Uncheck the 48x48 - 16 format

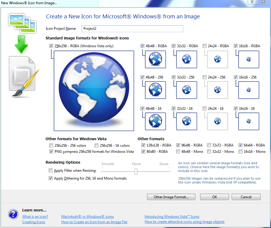point(142,109)
